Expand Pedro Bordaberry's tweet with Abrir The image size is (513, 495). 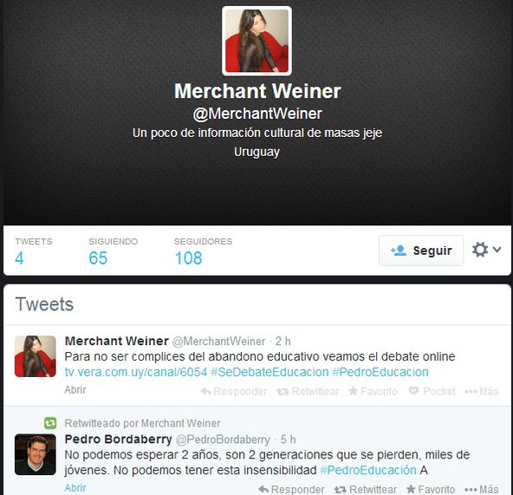point(75,487)
